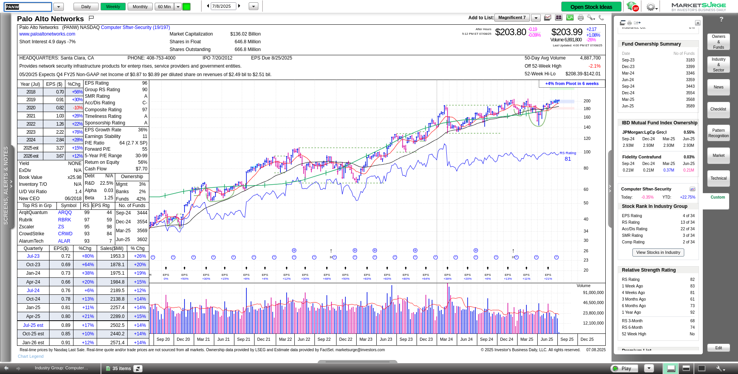
Task: Click the CRWD symbol link
Action: pyautogui.click(x=65, y=234)
